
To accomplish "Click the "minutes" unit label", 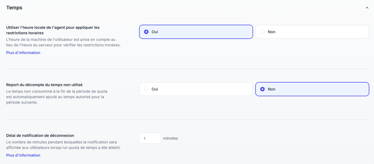I will (170, 138).
